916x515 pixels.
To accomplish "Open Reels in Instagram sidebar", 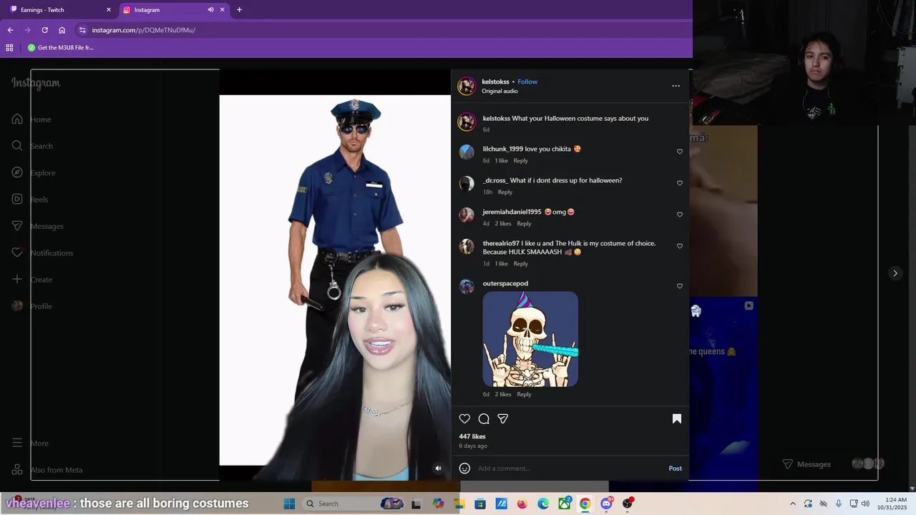I will click(x=30, y=200).
